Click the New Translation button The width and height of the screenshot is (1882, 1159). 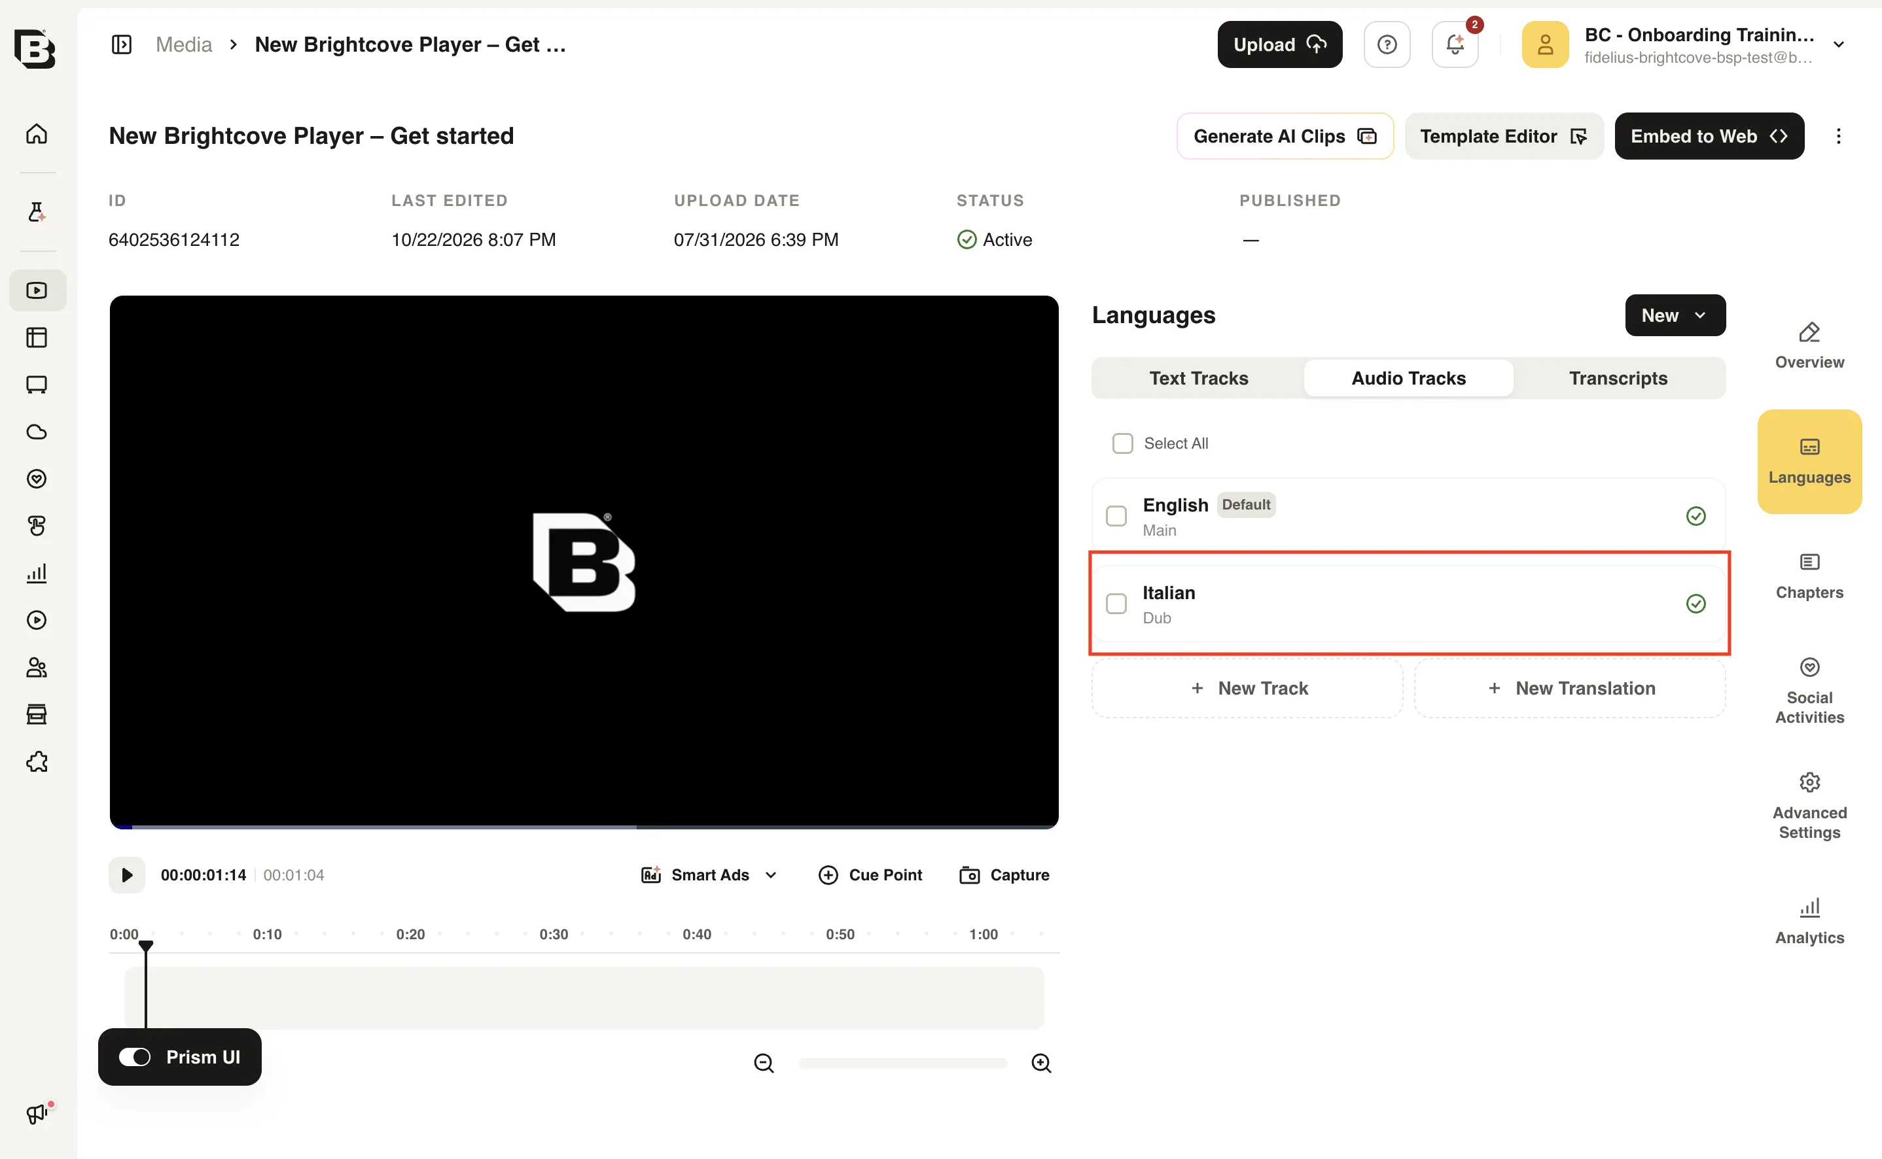click(x=1569, y=688)
